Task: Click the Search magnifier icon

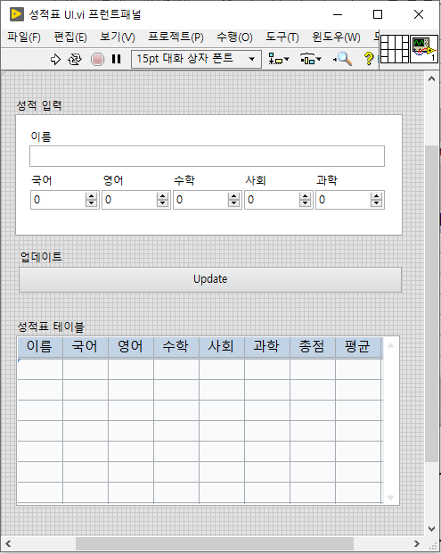Action: tap(343, 59)
